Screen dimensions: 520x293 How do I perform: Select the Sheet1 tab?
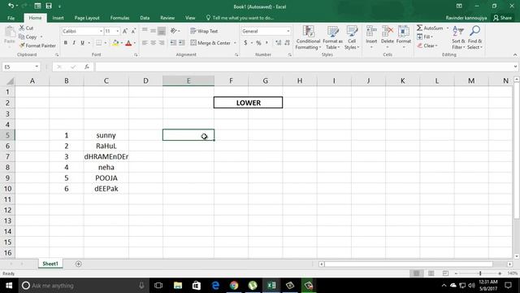point(50,264)
